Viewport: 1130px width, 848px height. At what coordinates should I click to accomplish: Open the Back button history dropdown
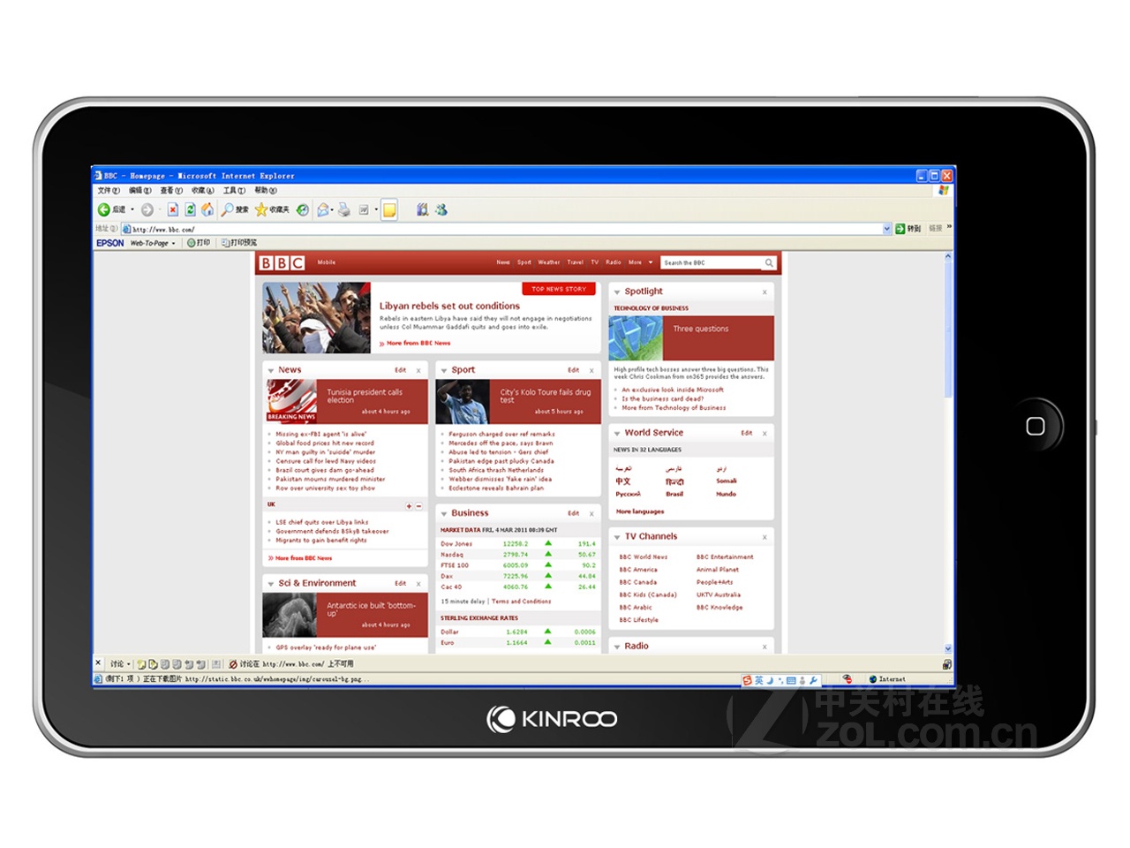pos(132,209)
